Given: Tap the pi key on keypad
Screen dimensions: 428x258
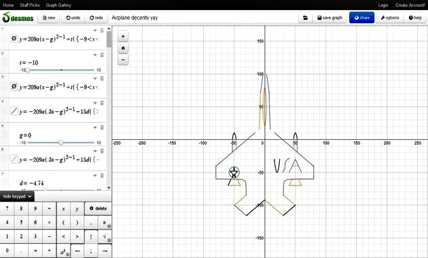Looking at the screenshot, I should 105,223.
